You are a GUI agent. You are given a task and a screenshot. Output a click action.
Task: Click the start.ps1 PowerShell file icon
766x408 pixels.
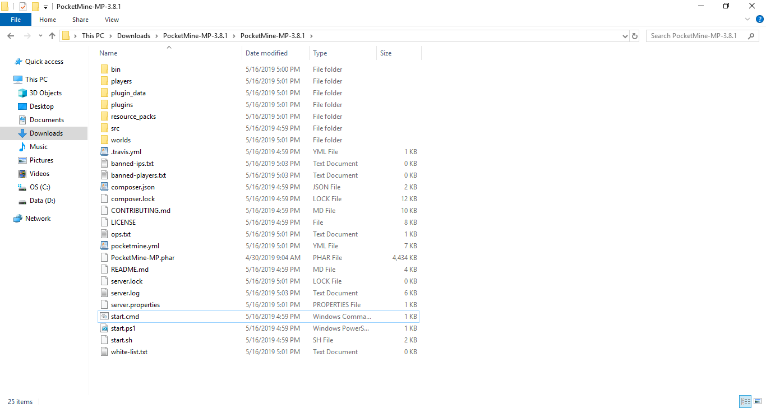[x=104, y=328]
